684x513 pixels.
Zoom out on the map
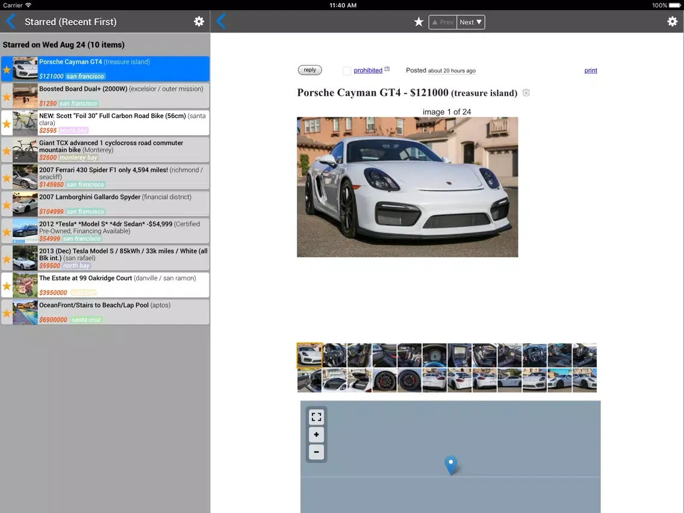pyautogui.click(x=316, y=452)
